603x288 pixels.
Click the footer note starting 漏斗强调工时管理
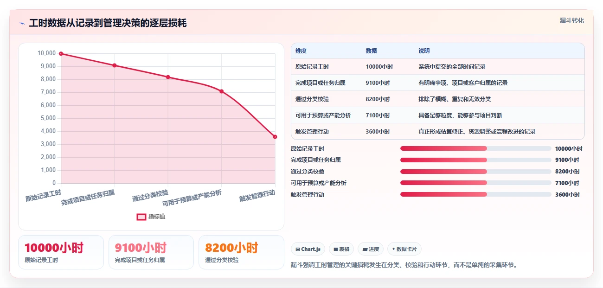click(x=404, y=265)
